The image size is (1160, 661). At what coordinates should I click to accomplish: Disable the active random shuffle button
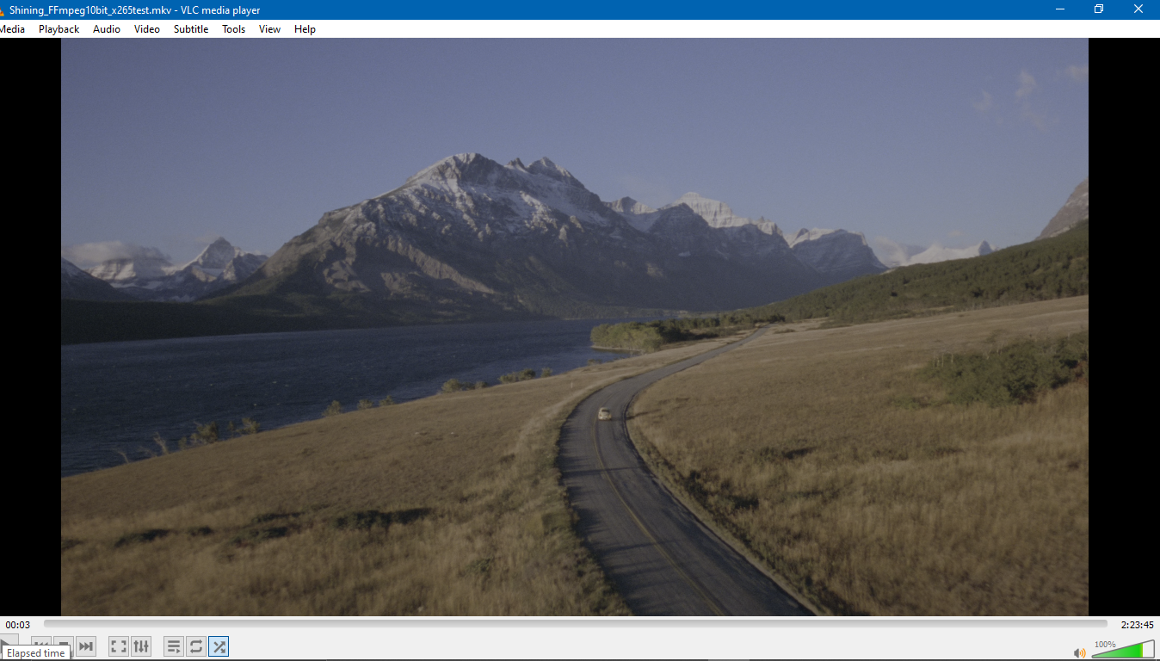tap(219, 646)
